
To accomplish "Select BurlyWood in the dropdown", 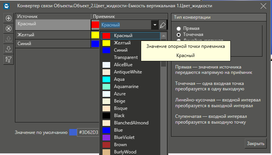I will click(130, 152).
